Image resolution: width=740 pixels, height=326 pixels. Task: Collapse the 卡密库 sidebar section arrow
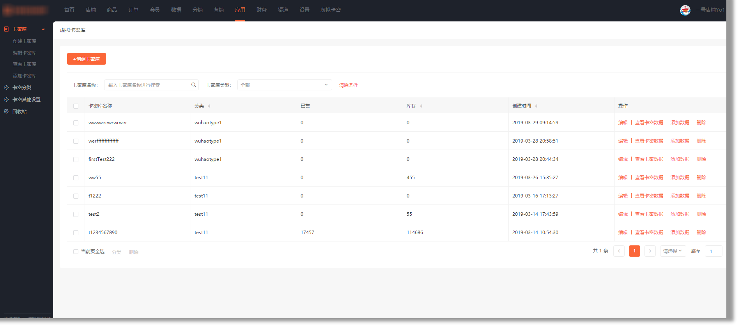pos(43,29)
